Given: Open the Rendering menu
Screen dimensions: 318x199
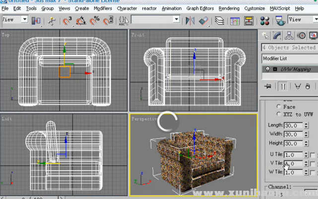Looking at the screenshot, I should pos(229,8).
